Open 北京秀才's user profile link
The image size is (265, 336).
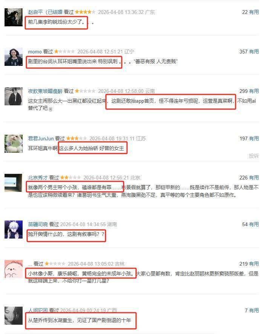[38, 178]
